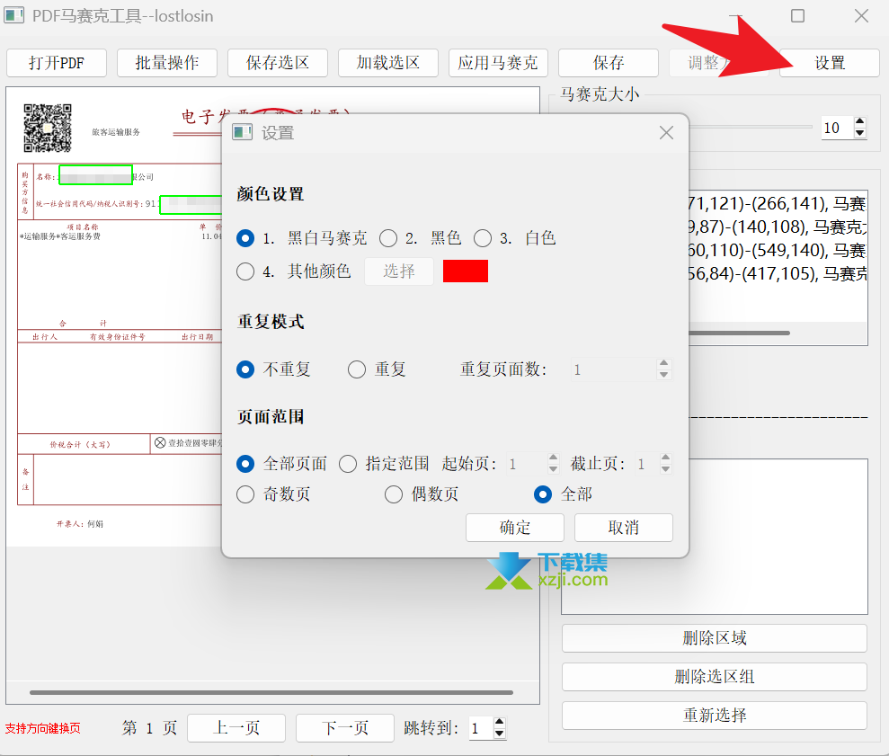Click the 设置 dialog title icon
The width and height of the screenshot is (889, 756).
click(242, 133)
